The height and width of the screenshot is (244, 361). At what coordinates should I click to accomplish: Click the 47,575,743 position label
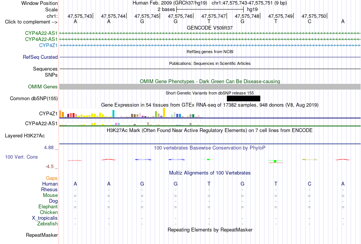(x=79, y=16)
